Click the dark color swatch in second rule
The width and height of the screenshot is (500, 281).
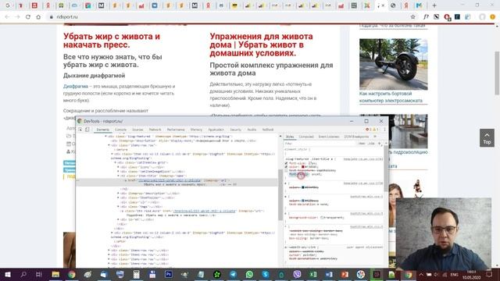coord(303,187)
